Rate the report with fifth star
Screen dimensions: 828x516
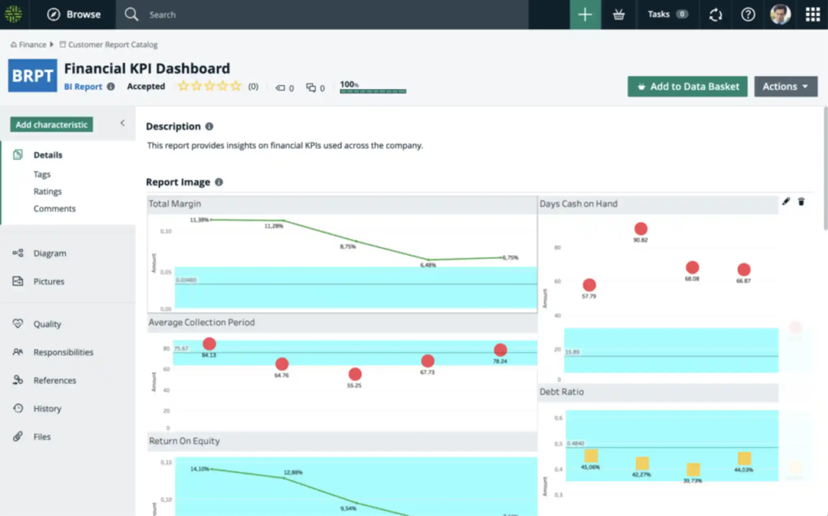236,86
